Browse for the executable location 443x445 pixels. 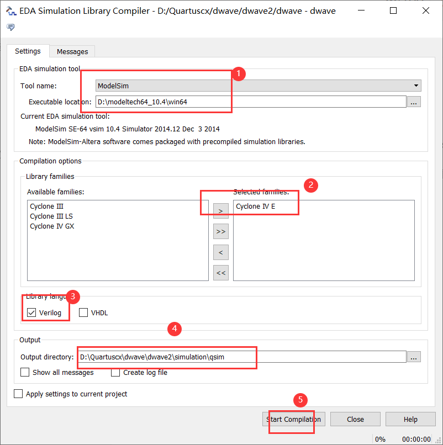click(414, 102)
